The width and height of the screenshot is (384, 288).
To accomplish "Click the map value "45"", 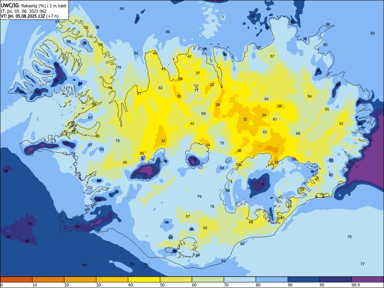I will click(x=317, y=179).
